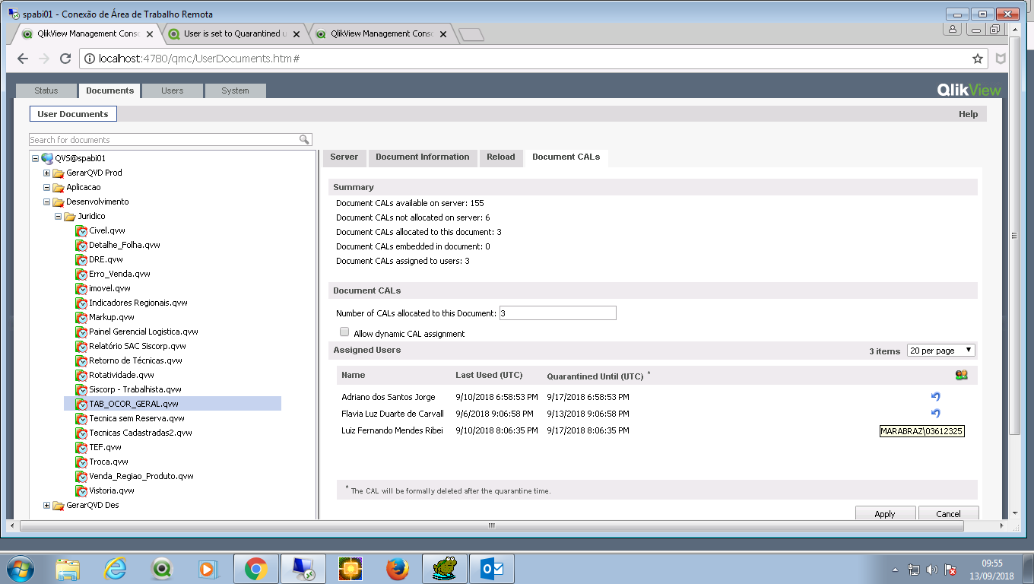Screen dimensions: 1034x584
Task: Click the imovel.qvw document icon
Action: click(x=81, y=288)
